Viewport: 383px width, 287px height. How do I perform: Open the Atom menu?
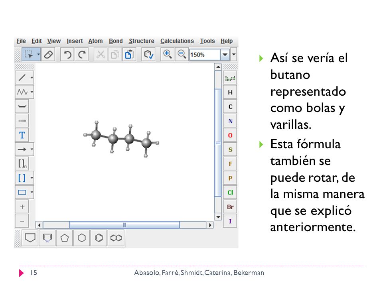coord(95,41)
